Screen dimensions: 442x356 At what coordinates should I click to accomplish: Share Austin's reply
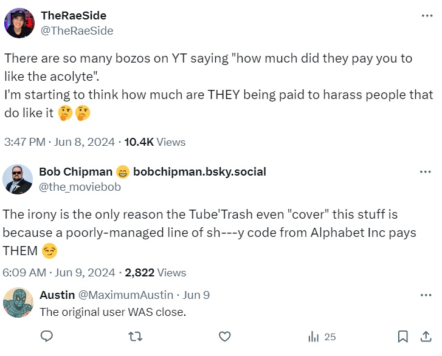(424, 337)
